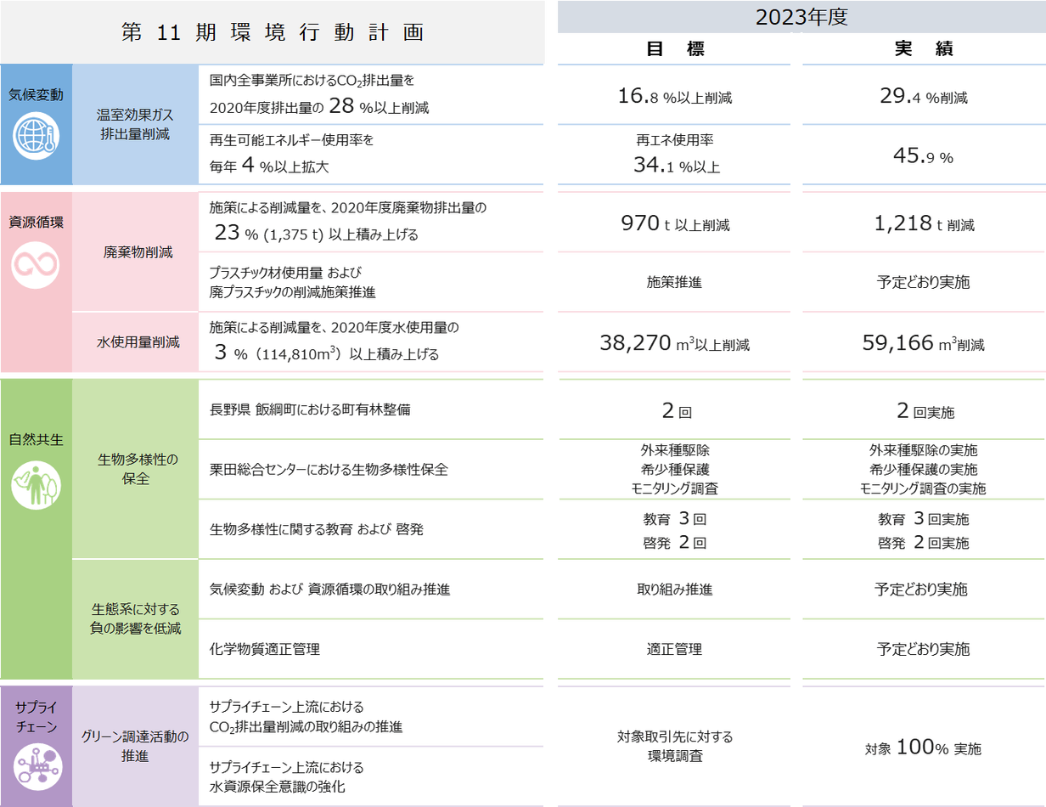Screen dimensions: 1046x807
Task: Click the 対象 100% 実施 result
Action: click(924, 748)
